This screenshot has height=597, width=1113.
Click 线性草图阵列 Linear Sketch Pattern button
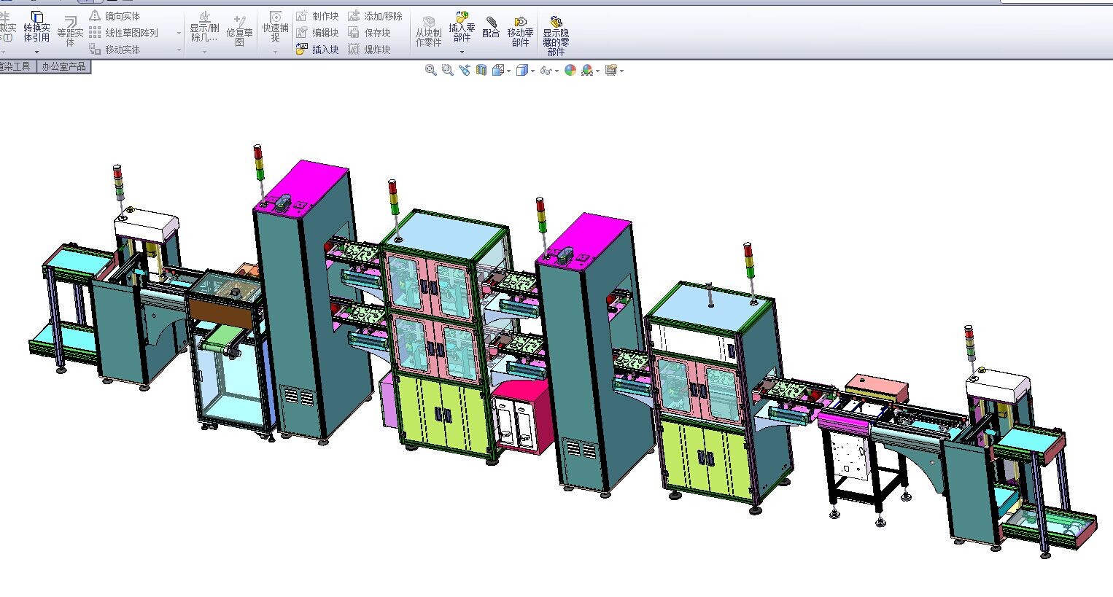click(124, 32)
